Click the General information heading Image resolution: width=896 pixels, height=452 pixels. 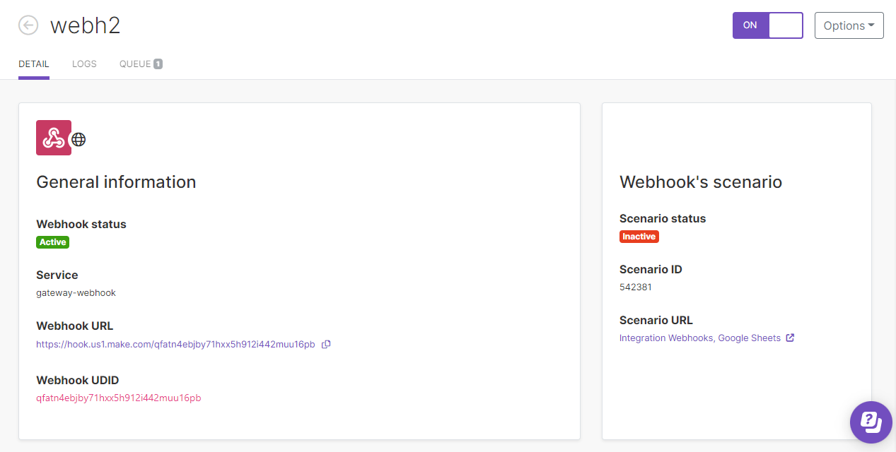[x=116, y=182]
